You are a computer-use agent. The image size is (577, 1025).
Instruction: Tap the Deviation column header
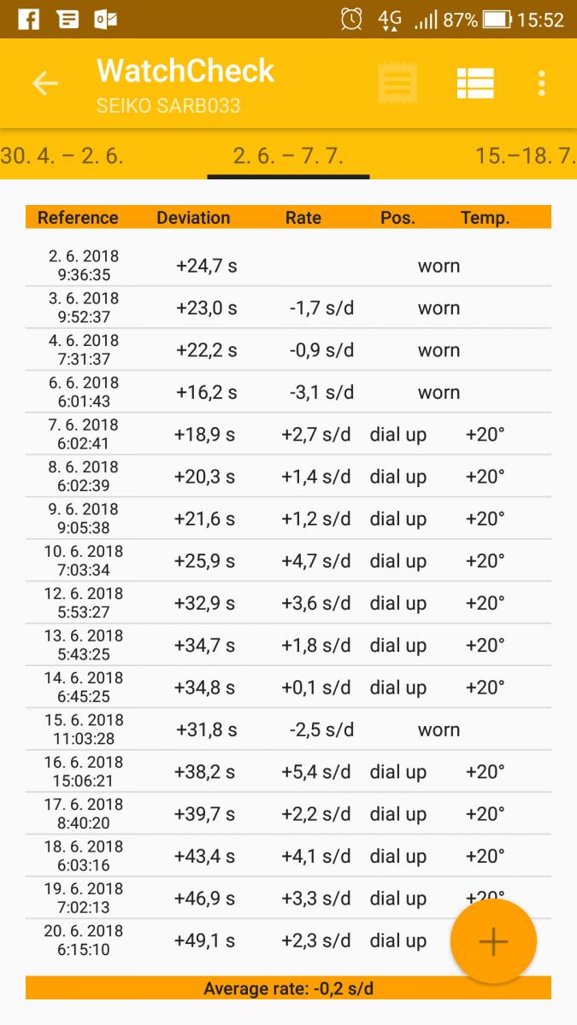click(193, 218)
